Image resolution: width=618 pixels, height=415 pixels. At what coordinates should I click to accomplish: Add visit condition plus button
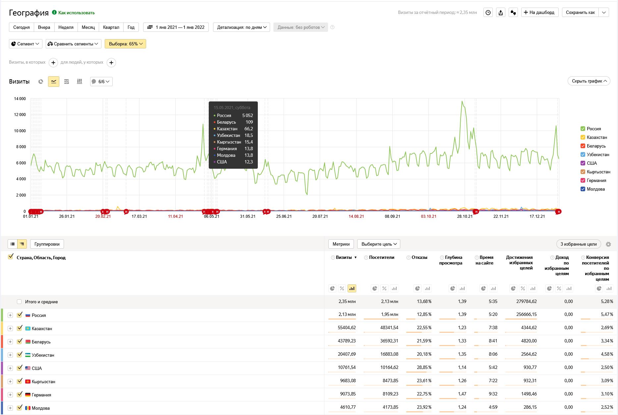pyautogui.click(x=53, y=63)
